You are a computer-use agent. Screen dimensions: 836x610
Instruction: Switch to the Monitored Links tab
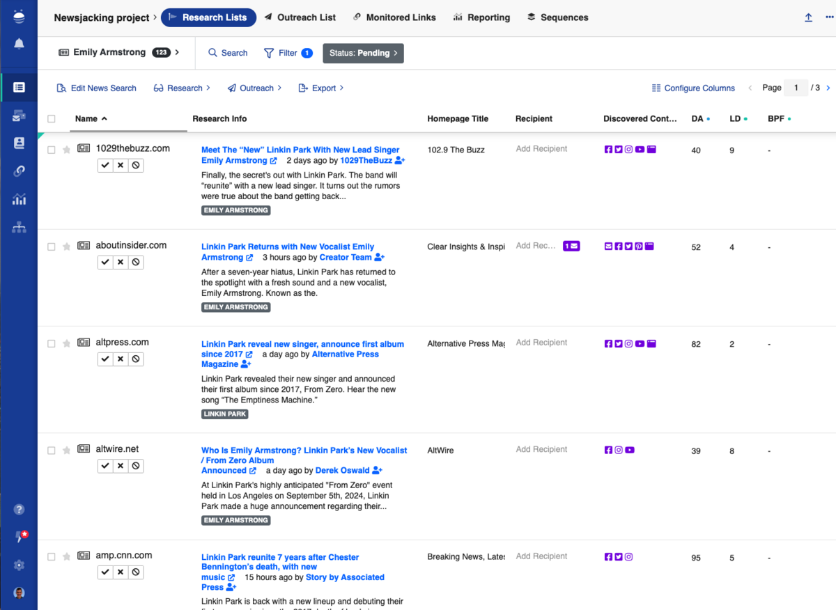(x=394, y=17)
